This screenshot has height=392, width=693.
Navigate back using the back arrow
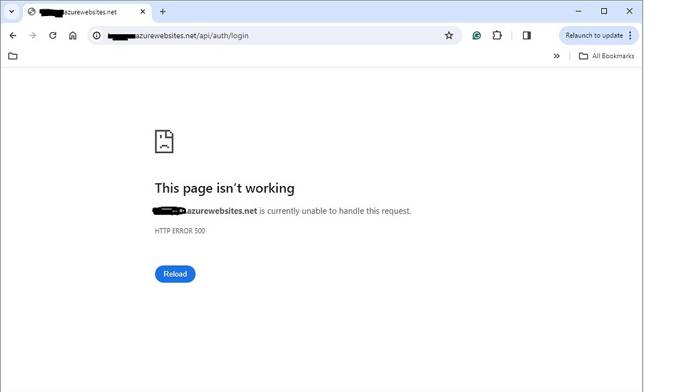[13, 35]
